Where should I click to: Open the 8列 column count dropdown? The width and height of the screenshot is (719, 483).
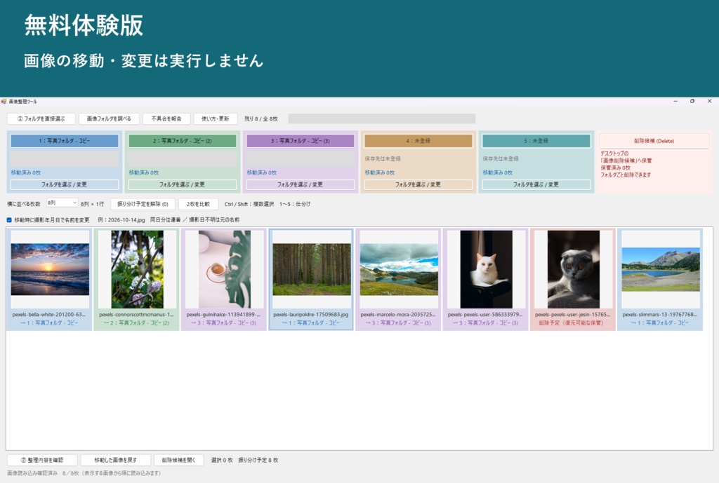[x=62, y=203]
